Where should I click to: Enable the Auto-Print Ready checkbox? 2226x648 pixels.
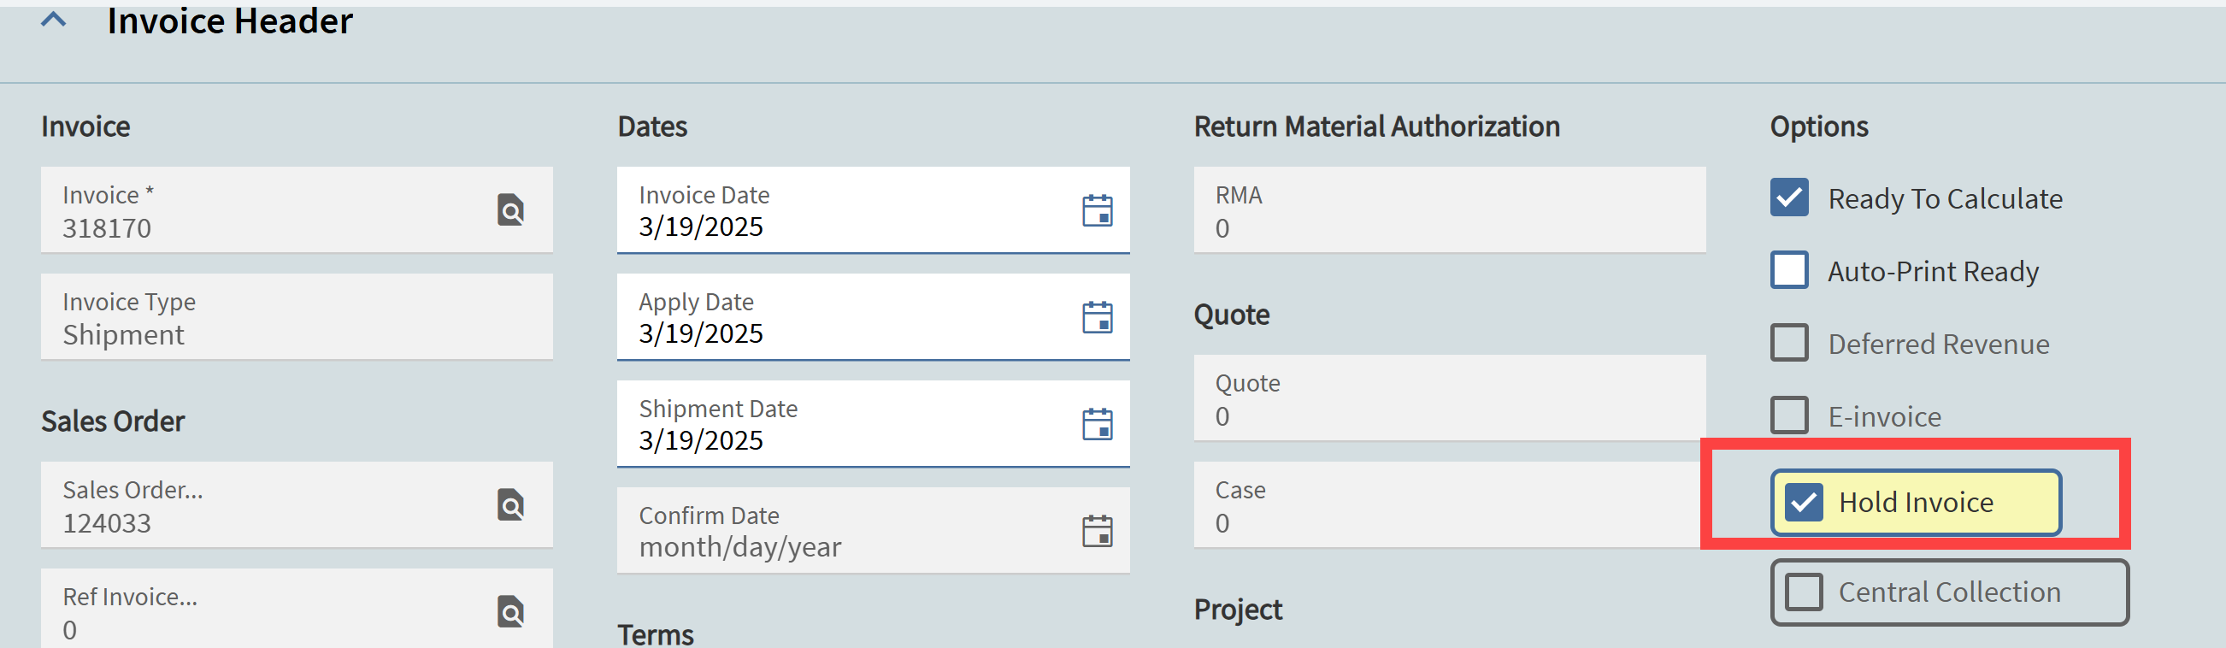click(1788, 270)
